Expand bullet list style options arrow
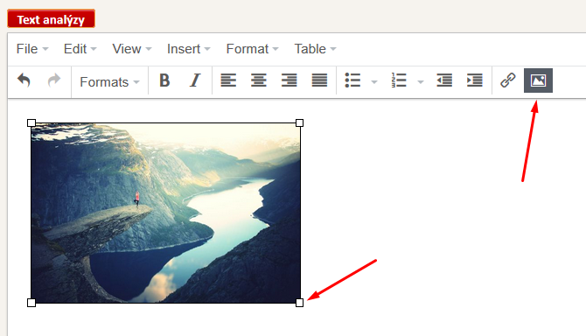This screenshot has width=586, height=336. click(x=374, y=81)
